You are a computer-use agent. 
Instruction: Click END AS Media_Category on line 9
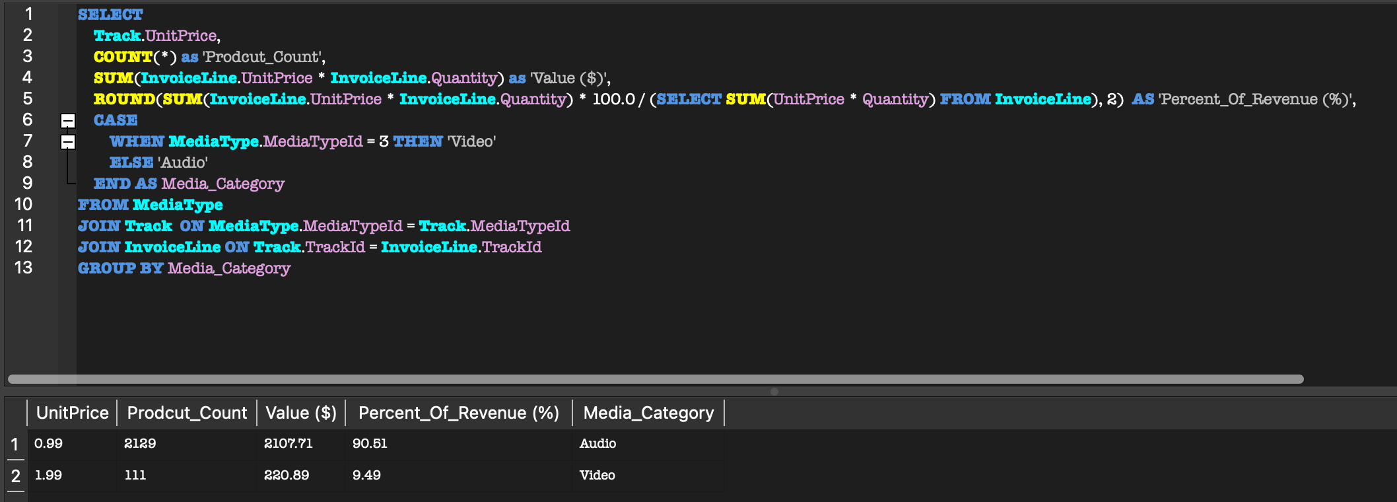(189, 184)
